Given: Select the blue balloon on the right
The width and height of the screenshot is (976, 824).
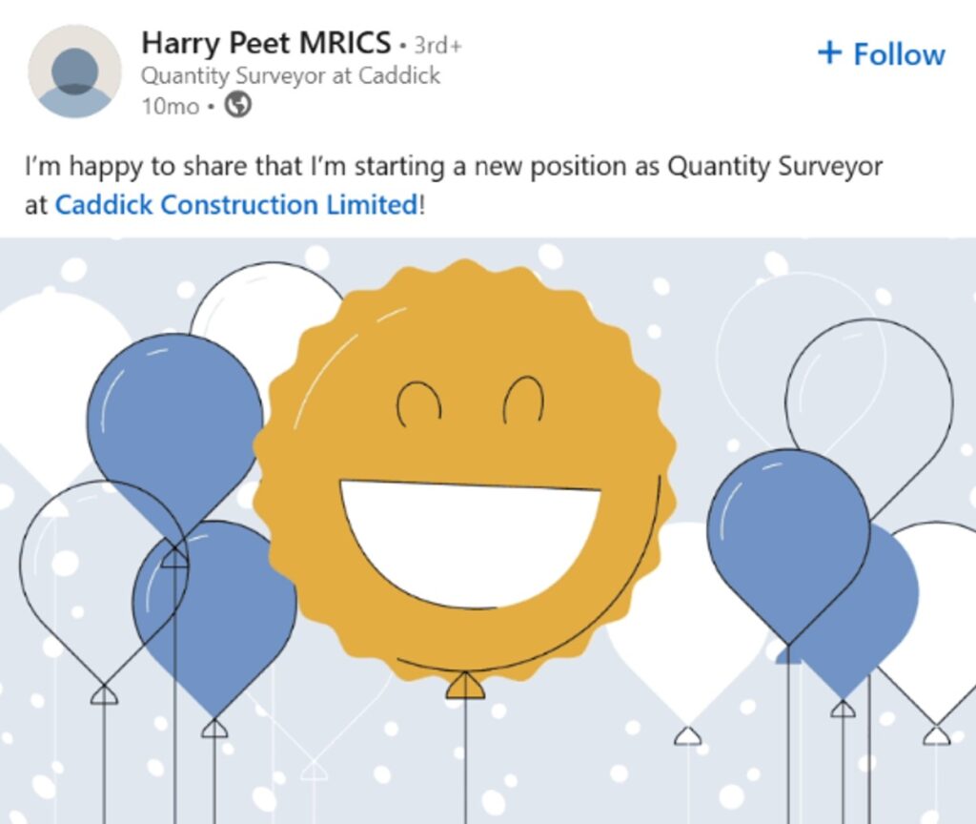Looking at the screenshot, I should tap(787, 534).
